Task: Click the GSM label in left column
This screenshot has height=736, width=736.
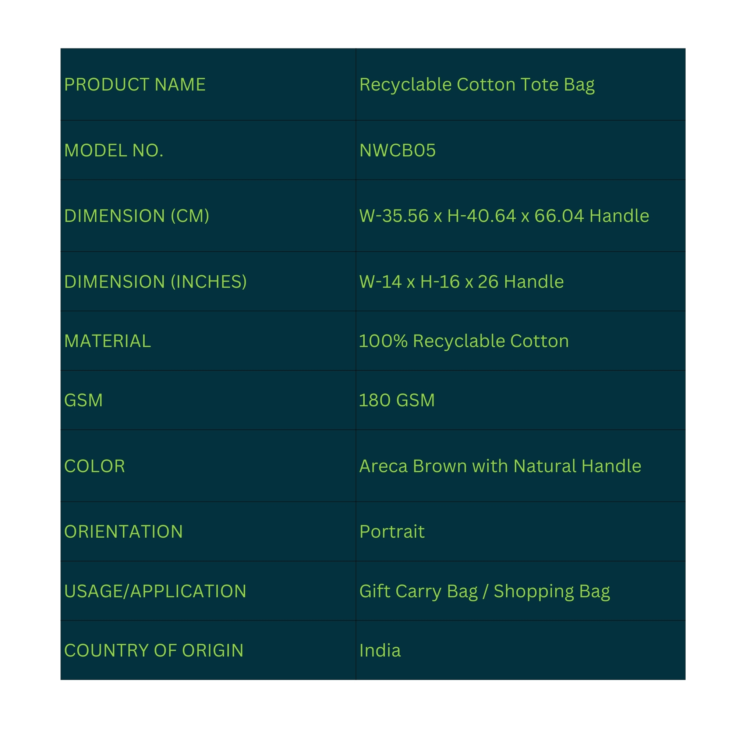Action: click(84, 400)
